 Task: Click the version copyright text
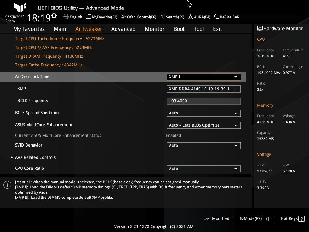click(154, 227)
